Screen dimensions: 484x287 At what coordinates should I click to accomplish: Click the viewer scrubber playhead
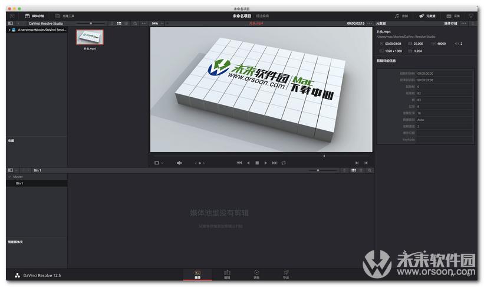coord(324,156)
